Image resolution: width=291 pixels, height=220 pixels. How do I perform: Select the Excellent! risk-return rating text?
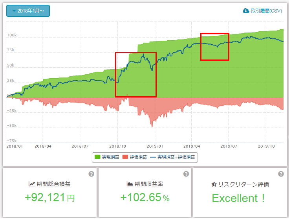[239, 198]
